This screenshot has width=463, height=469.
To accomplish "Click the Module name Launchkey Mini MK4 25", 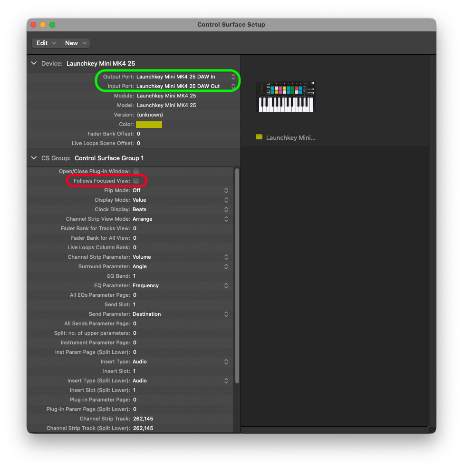I will pyautogui.click(x=166, y=96).
